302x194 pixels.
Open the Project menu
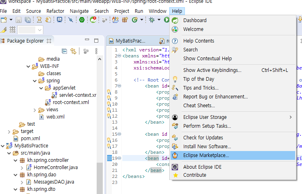(x=122, y=11)
